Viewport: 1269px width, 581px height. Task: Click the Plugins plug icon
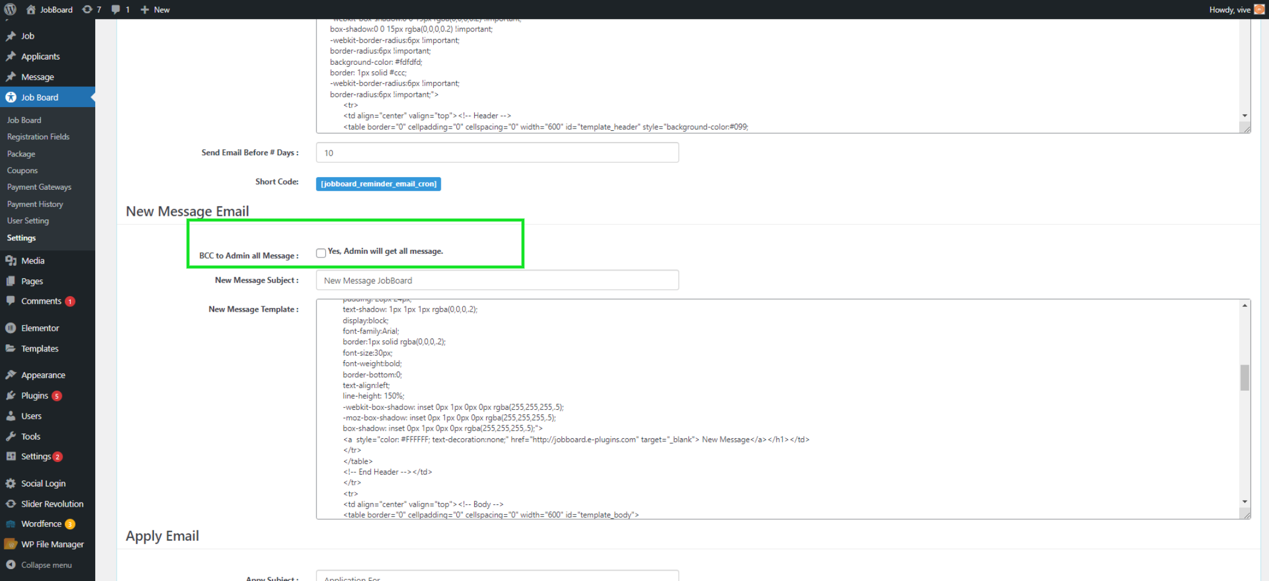click(x=11, y=395)
